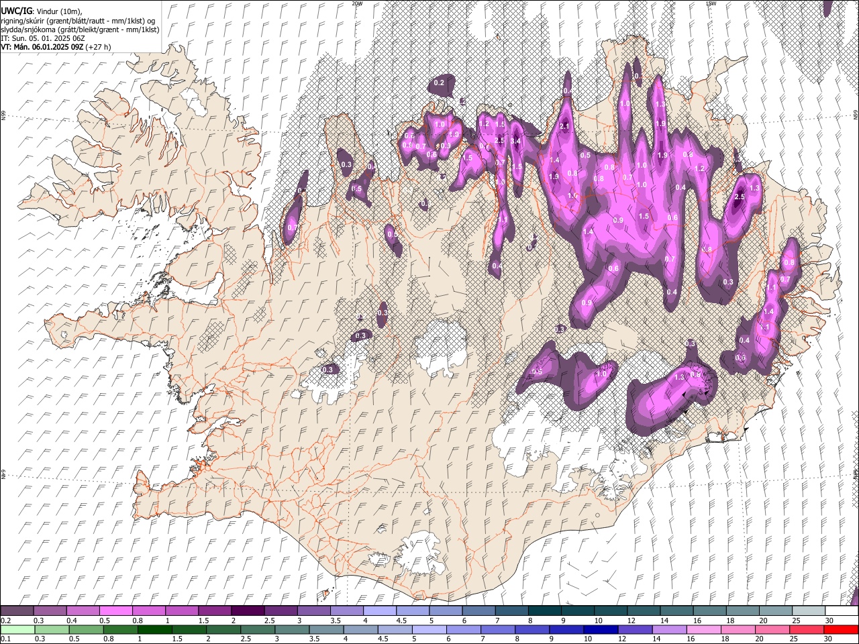Click the "20W" longitude label at the top edge
859x644 pixels.
[x=357, y=3]
